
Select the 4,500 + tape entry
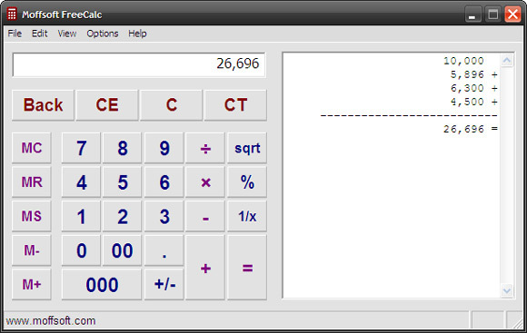(474, 102)
